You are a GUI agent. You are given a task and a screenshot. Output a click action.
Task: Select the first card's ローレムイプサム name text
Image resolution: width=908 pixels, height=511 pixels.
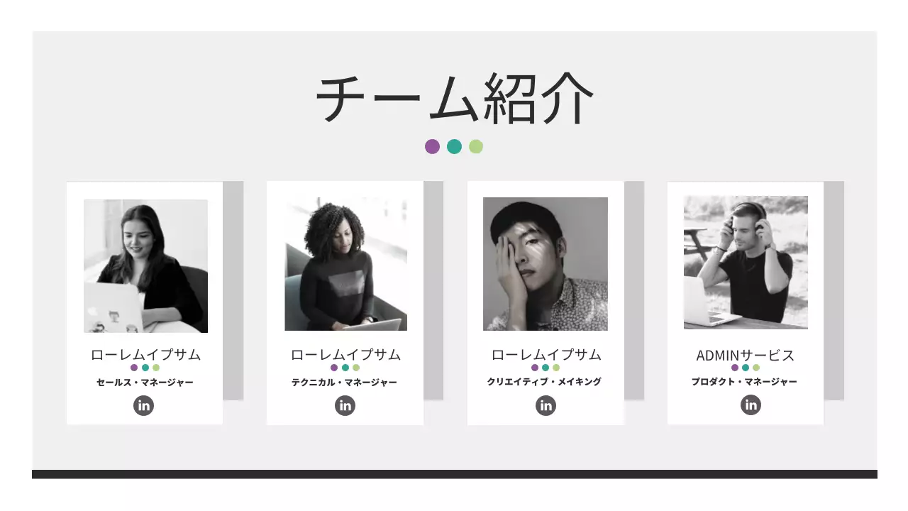point(146,355)
